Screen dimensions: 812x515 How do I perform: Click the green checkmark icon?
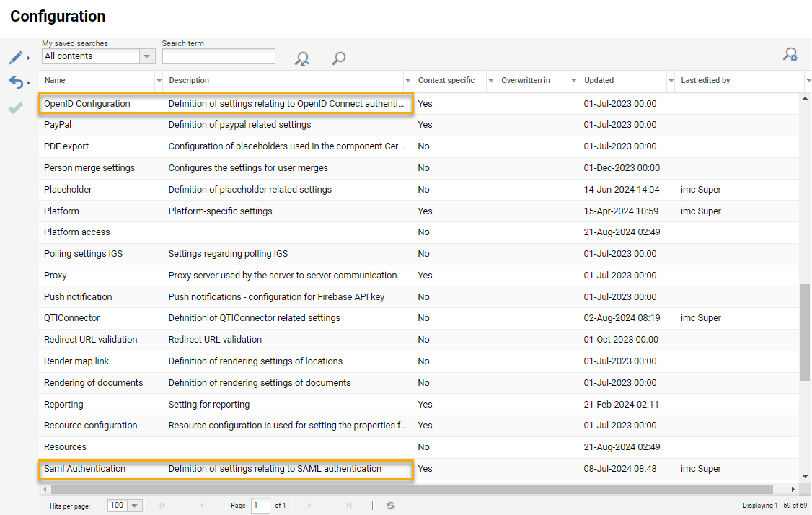[16, 107]
